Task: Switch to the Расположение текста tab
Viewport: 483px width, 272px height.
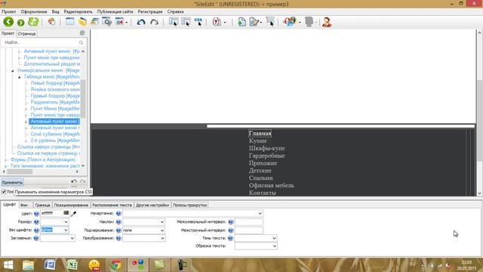Action: tap(112, 205)
